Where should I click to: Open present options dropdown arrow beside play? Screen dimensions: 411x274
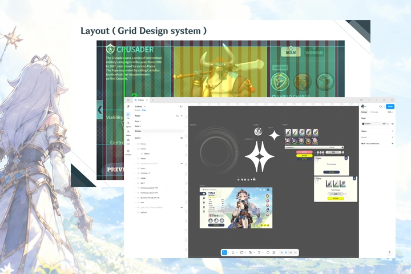(x=384, y=107)
